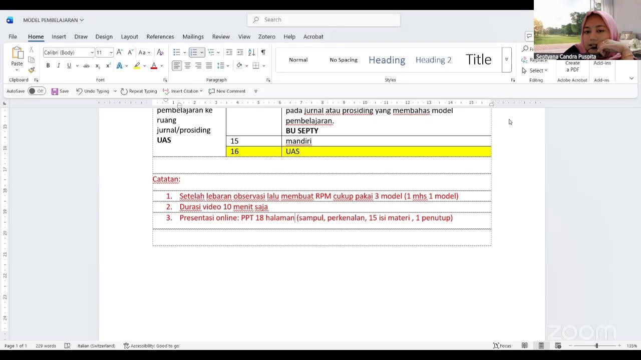This screenshot has width=641, height=360.
Task: Switch to Read Mode view icon
Action: coord(524,345)
